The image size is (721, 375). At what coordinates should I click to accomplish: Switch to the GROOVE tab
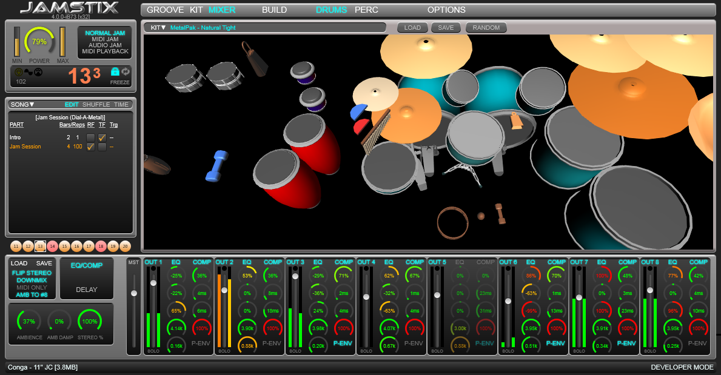click(166, 10)
